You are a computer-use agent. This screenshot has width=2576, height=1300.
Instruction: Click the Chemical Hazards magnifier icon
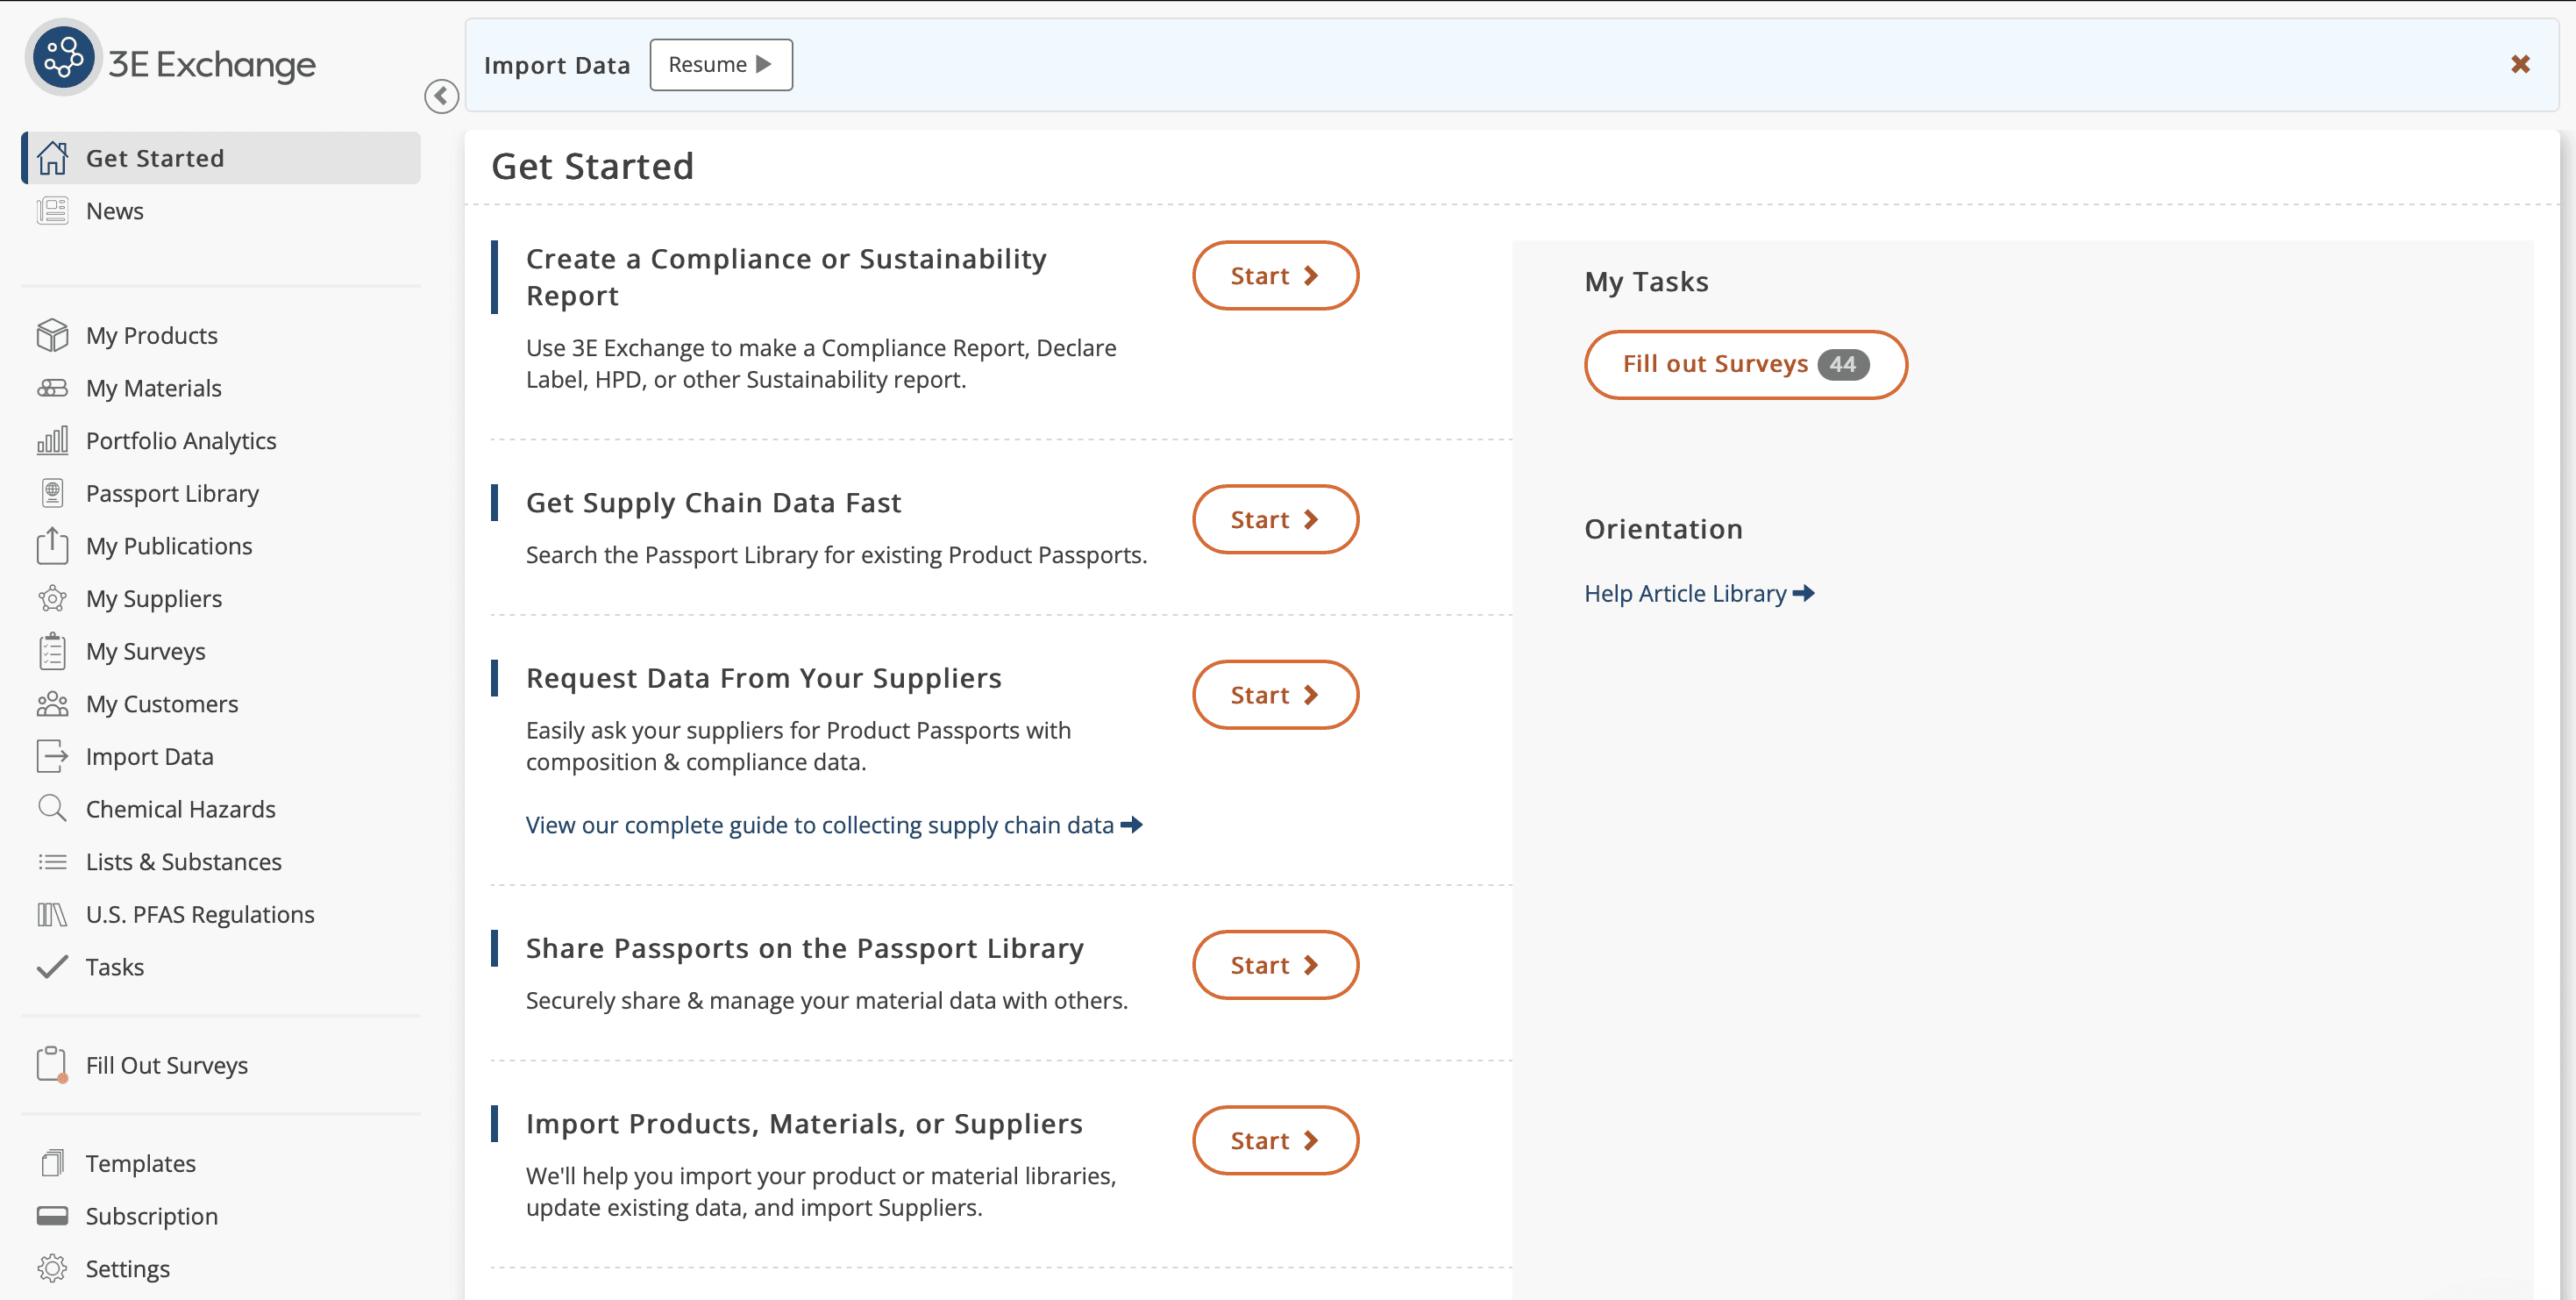[x=52, y=809]
